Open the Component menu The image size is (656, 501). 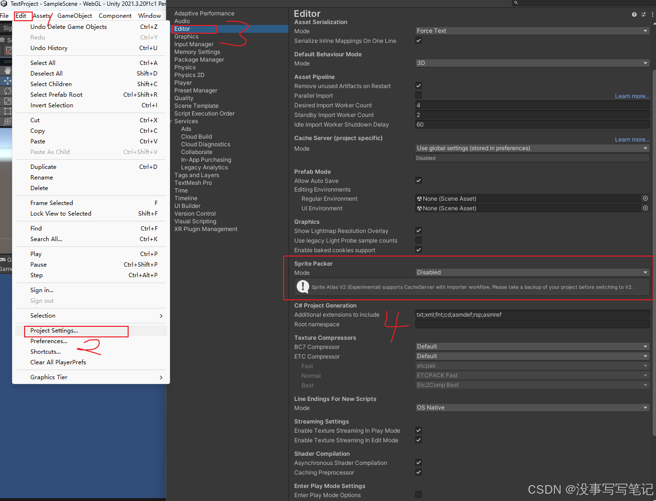pos(115,16)
